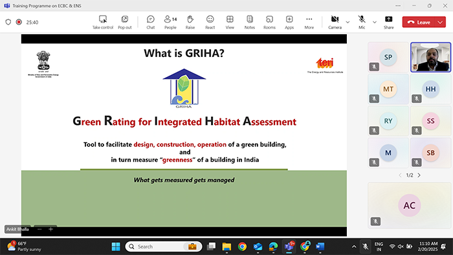Open the Apps panel
The image size is (453, 255).
tap(289, 22)
